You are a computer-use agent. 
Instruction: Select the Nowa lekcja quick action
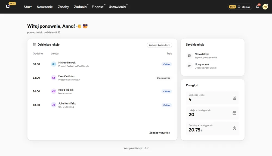pos(212,56)
